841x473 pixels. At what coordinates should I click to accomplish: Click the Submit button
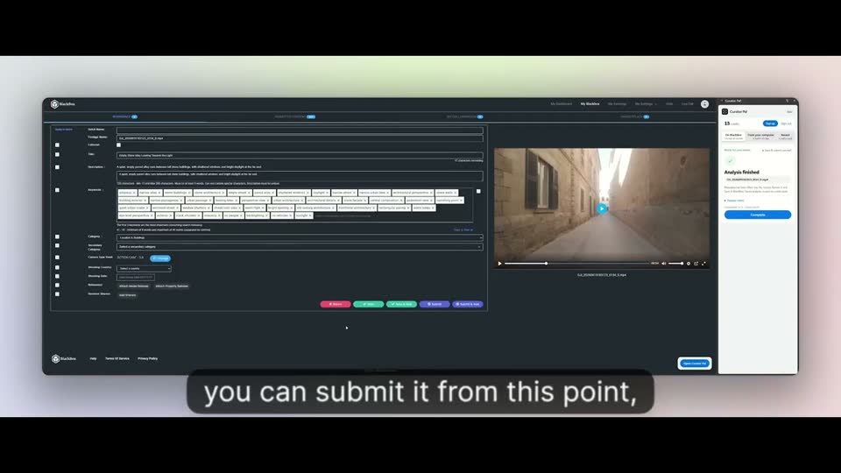(435, 304)
